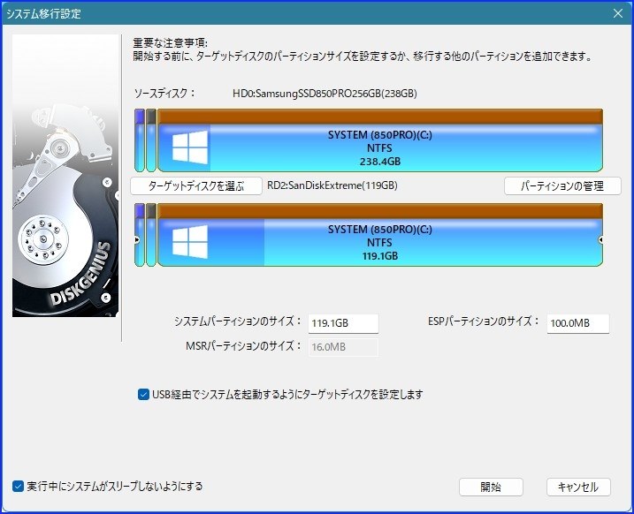Start migration with 開始 button

491,487
